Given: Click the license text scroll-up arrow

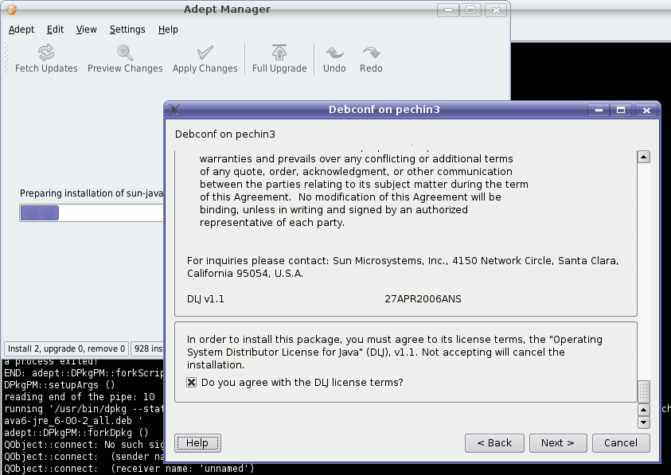Looking at the screenshot, I should point(644,157).
